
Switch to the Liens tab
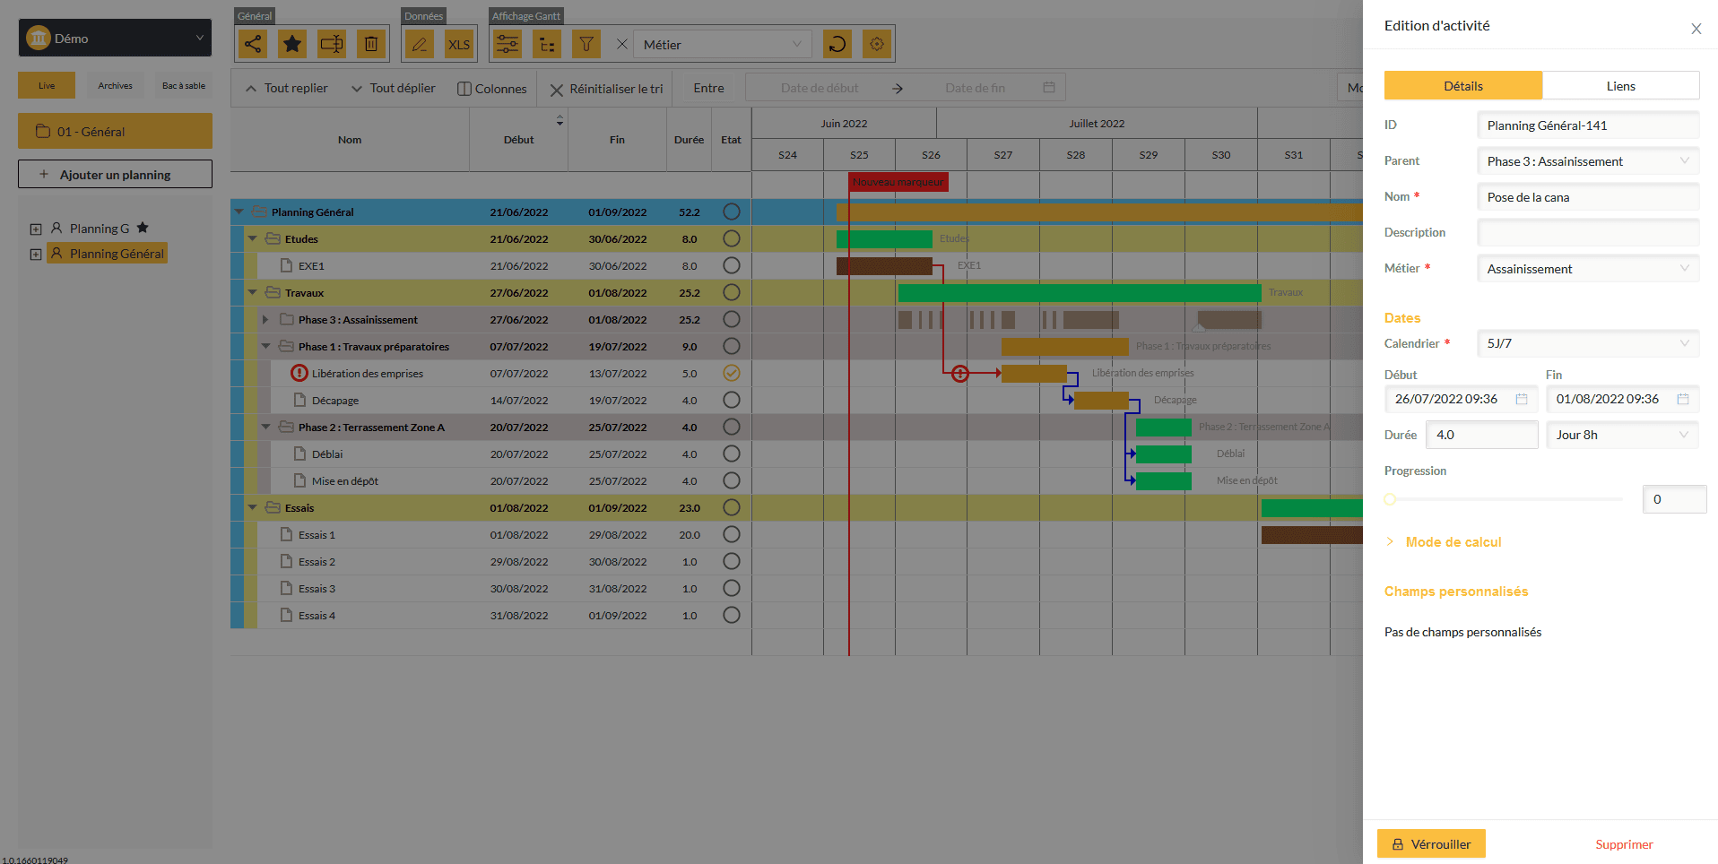point(1620,86)
